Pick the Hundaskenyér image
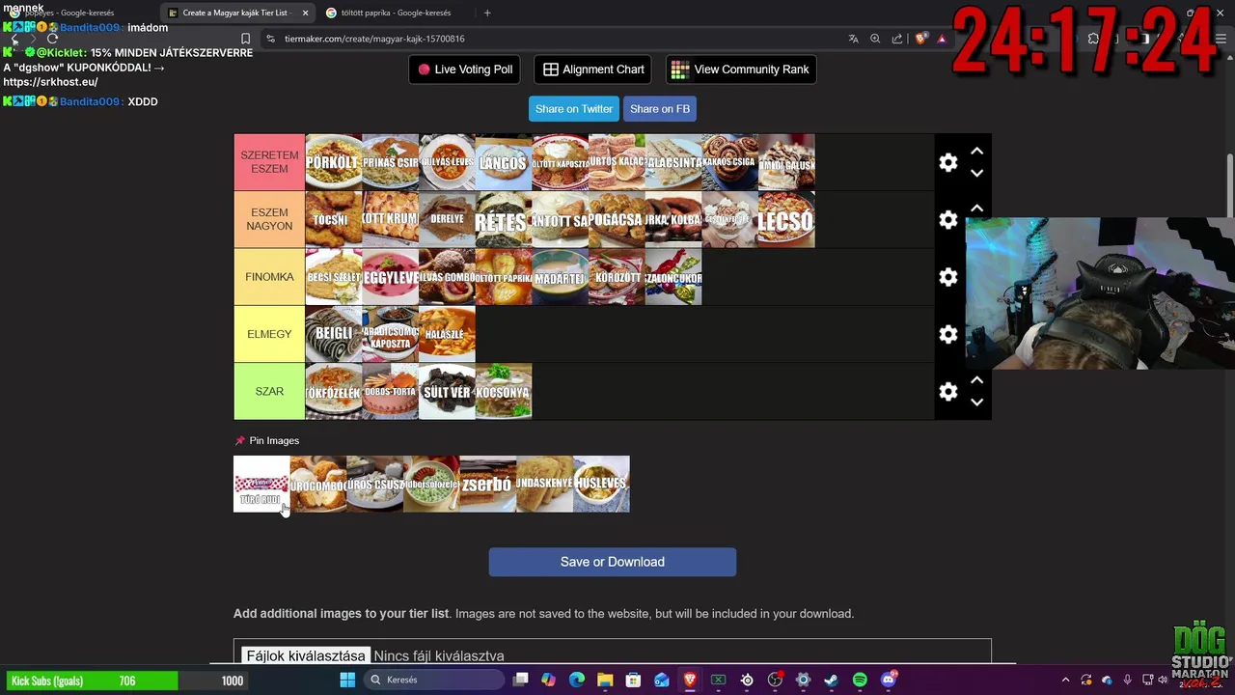1235x695 pixels. pos(544,484)
